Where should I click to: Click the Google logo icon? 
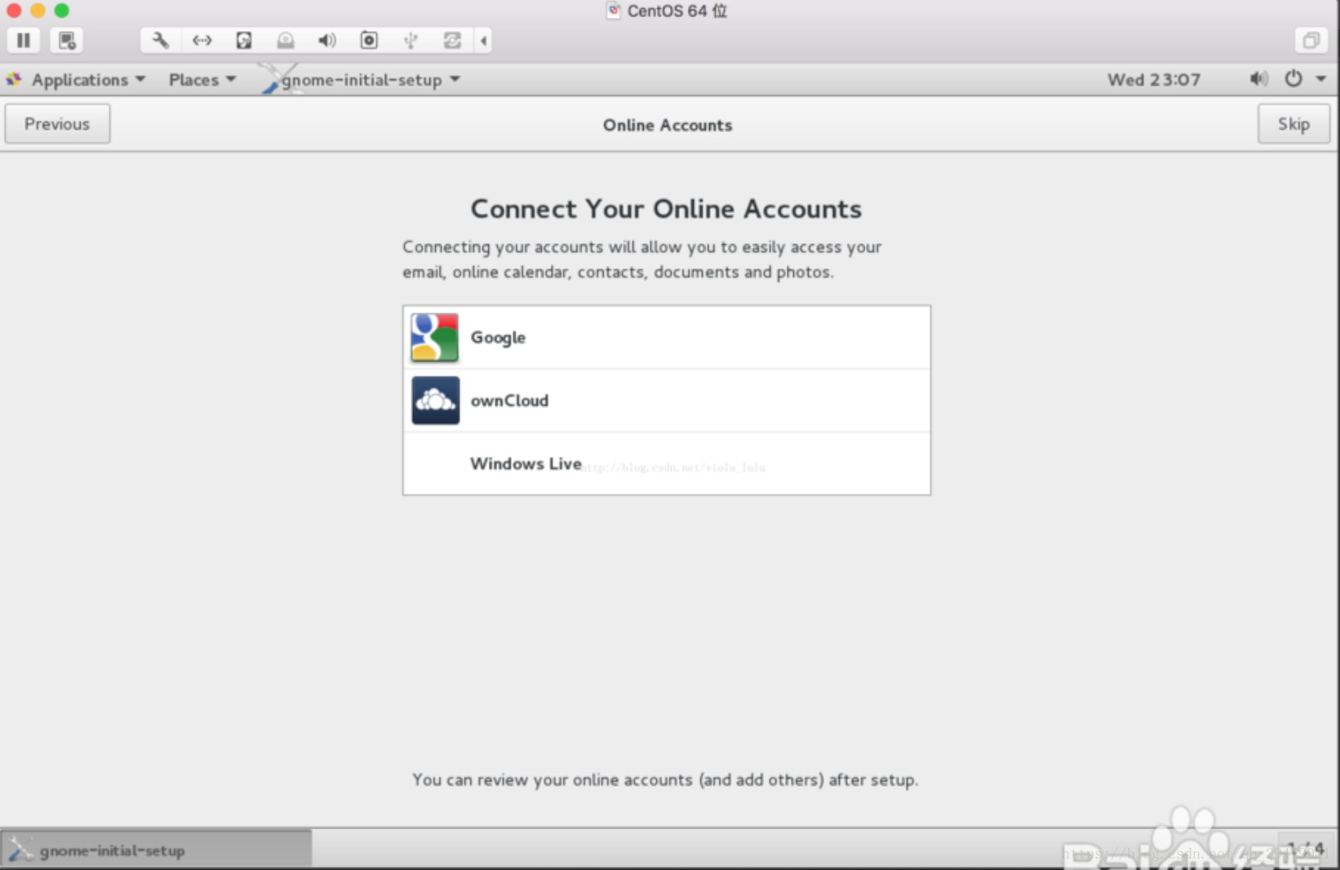tap(435, 337)
